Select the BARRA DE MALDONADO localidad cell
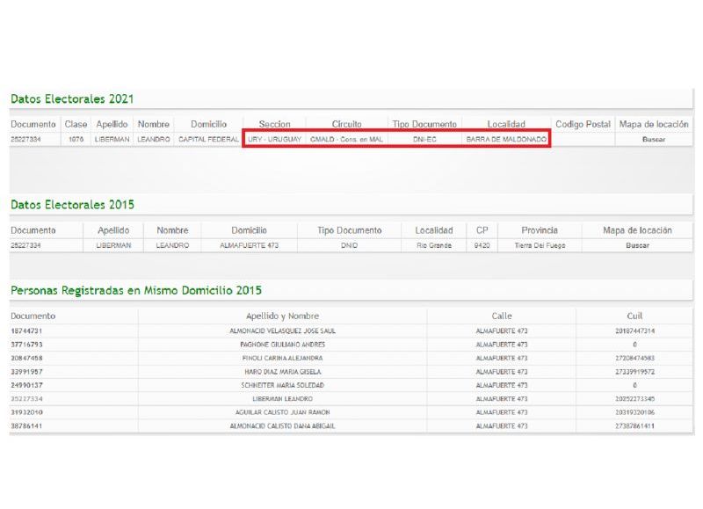 (x=509, y=137)
